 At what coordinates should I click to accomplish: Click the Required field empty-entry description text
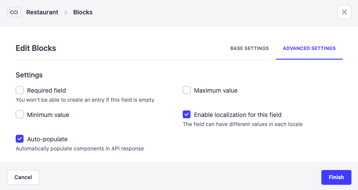click(x=85, y=100)
